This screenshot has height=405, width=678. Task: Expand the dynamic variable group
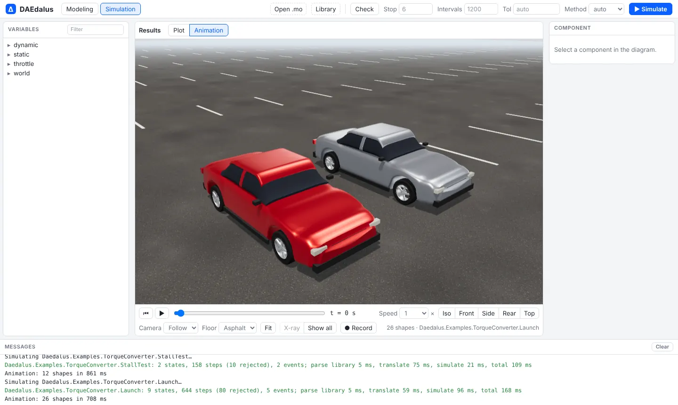point(9,45)
